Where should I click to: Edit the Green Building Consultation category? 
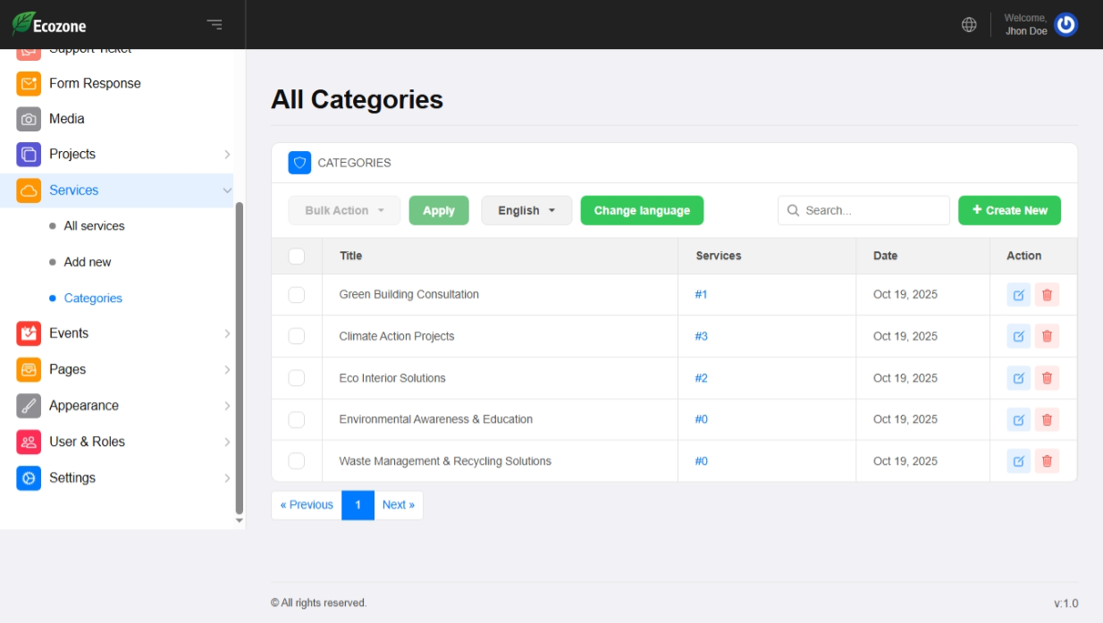[x=1018, y=295]
